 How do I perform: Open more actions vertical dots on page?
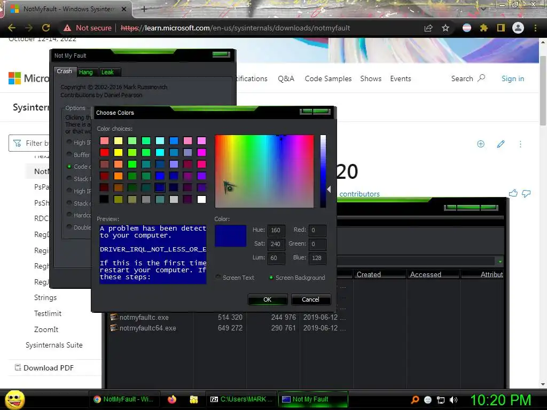point(520,144)
